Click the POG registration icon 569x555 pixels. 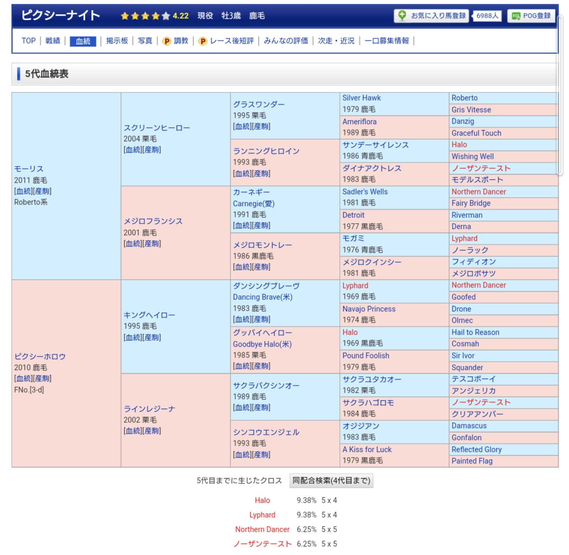[x=516, y=16]
